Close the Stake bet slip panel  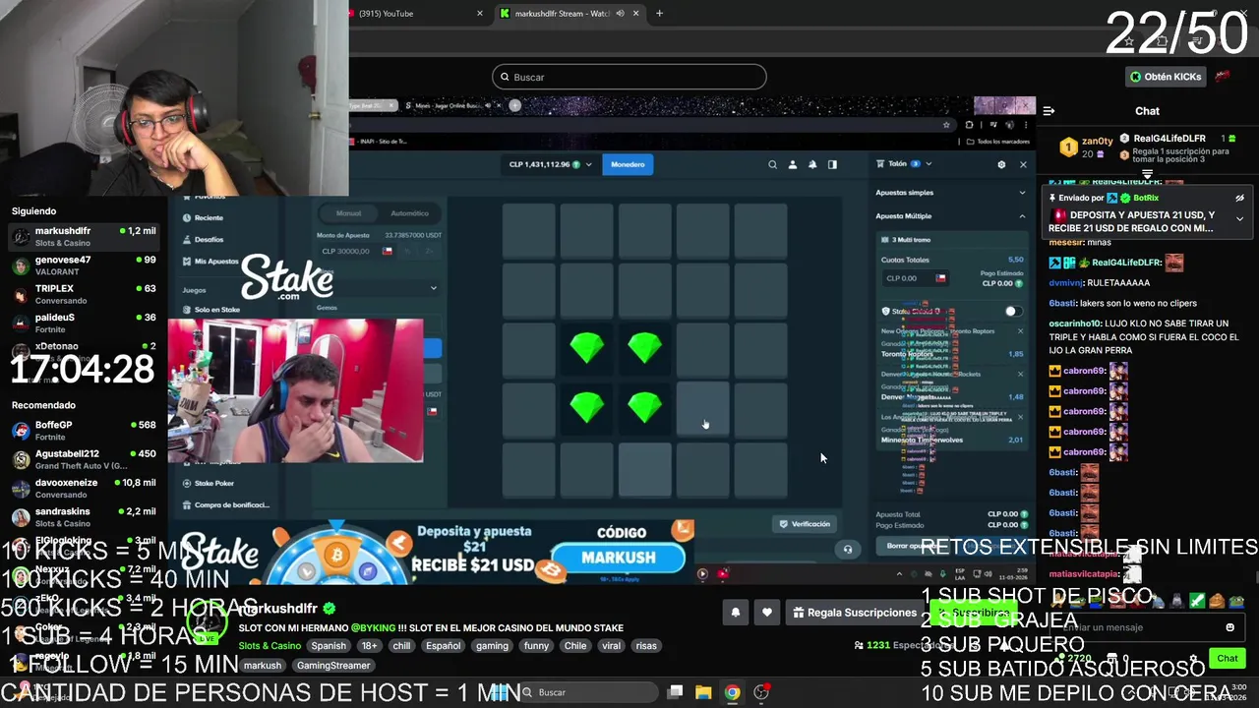pyautogui.click(x=1023, y=164)
